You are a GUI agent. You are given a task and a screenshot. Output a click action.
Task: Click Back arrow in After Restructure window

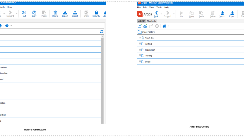pyautogui.click(x=156, y=14)
